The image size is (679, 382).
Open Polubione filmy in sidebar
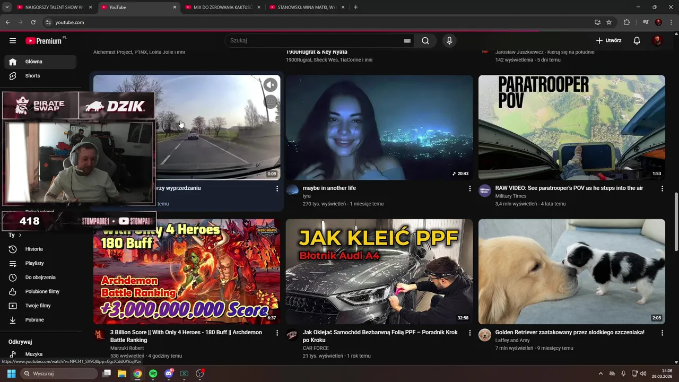pyautogui.click(x=40, y=292)
